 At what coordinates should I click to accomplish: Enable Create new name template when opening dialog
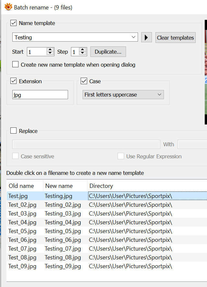16,64
